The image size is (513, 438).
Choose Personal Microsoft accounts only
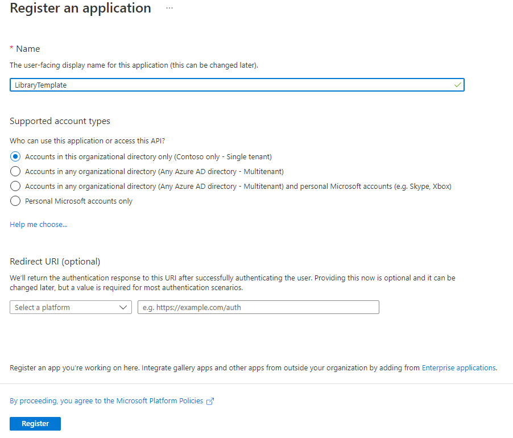click(15, 201)
